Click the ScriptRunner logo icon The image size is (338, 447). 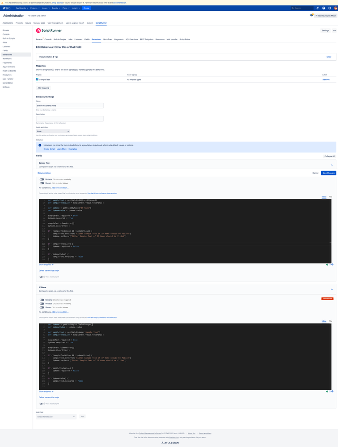(38, 30)
